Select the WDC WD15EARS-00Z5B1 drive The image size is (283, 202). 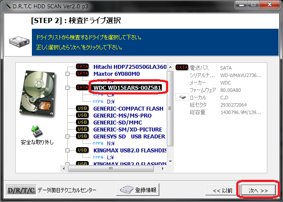(127, 88)
